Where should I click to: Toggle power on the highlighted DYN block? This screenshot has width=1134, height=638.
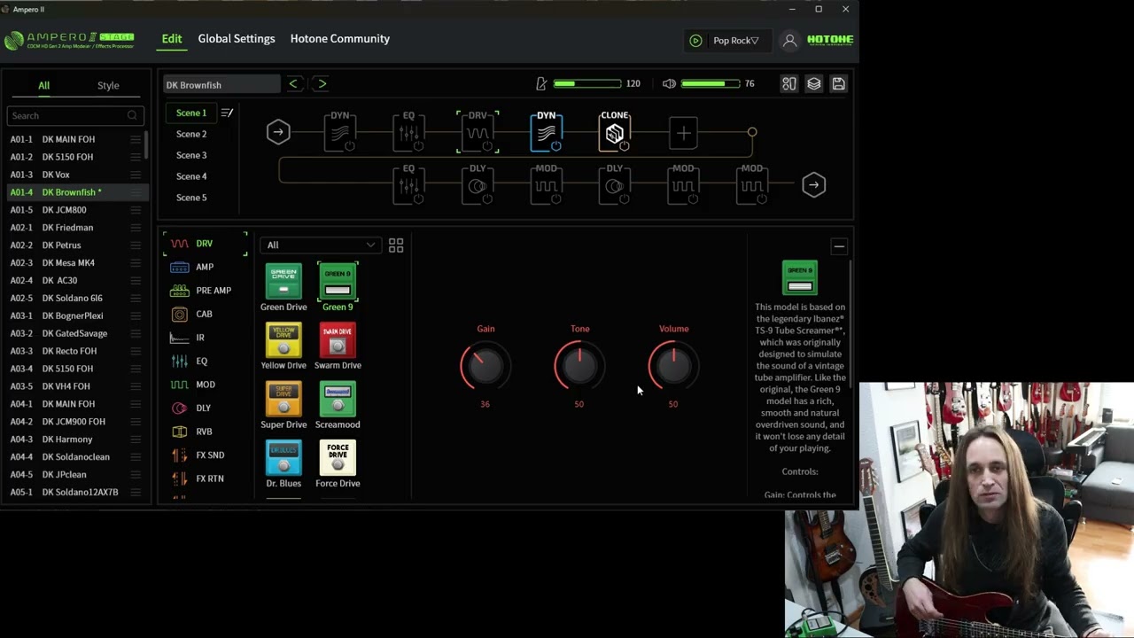(556, 146)
